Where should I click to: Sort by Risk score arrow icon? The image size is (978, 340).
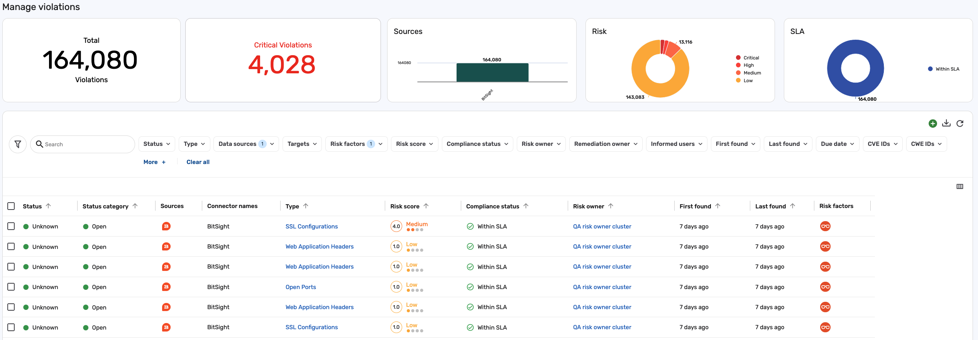pyautogui.click(x=426, y=206)
